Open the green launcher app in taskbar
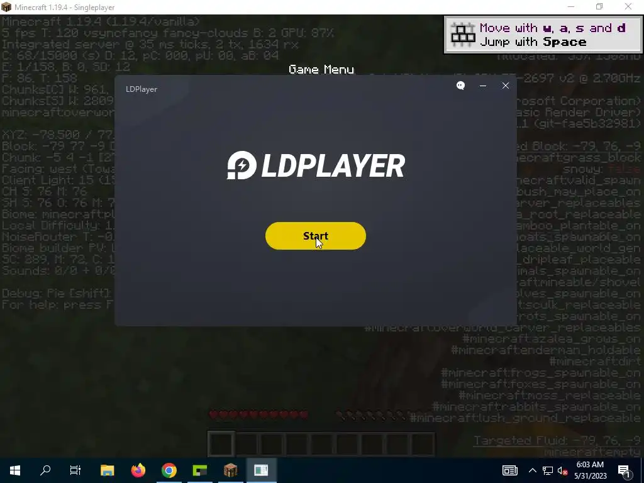Viewport: 644px width, 483px height. click(x=199, y=470)
